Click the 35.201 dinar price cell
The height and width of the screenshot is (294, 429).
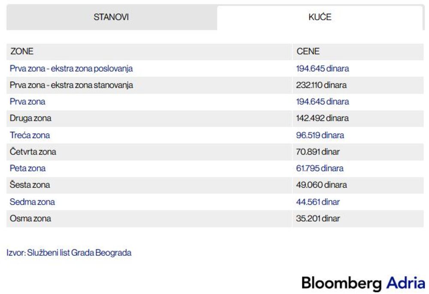pos(318,219)
